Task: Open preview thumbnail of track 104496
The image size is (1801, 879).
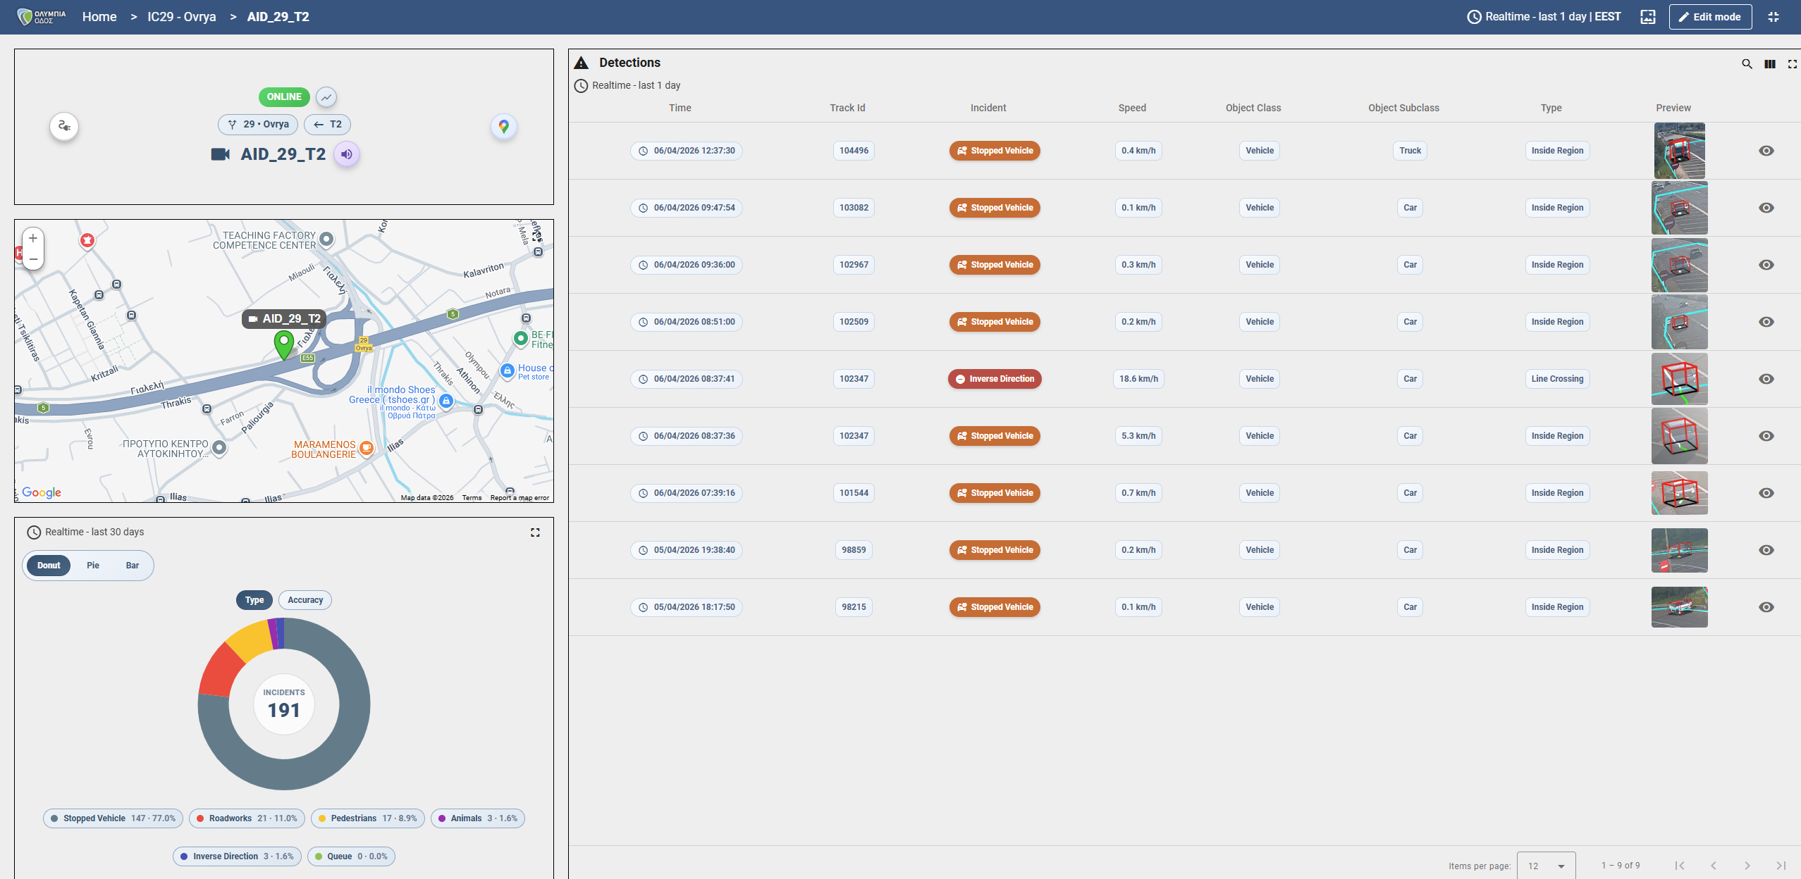Action: [x=1678, y=151]
